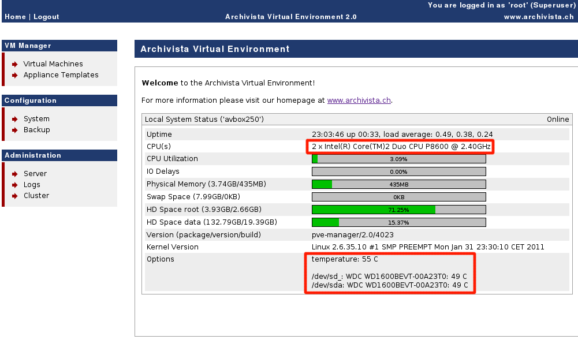Click the arrow icon beside Server
This screenshot has width=578, height=343.
point(15,174)
